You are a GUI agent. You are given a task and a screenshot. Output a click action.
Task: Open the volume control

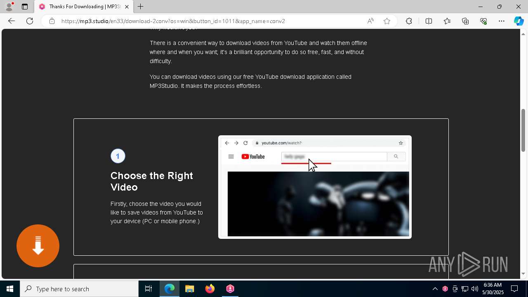click(475, 289)
